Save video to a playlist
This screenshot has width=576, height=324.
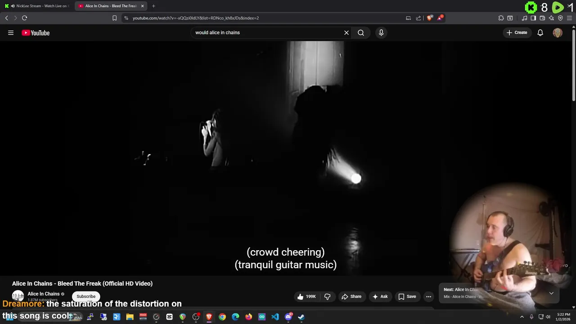click(407, 297)
